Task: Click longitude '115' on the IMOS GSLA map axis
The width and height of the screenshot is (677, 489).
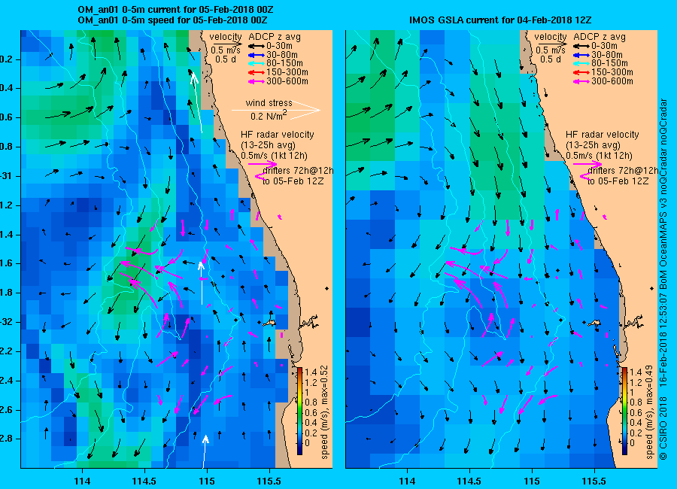Action: [x=532, y=481]
